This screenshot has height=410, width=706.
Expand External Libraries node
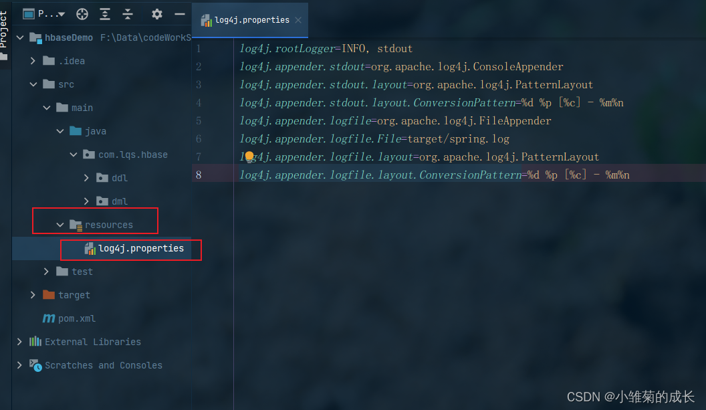point(19,342)
